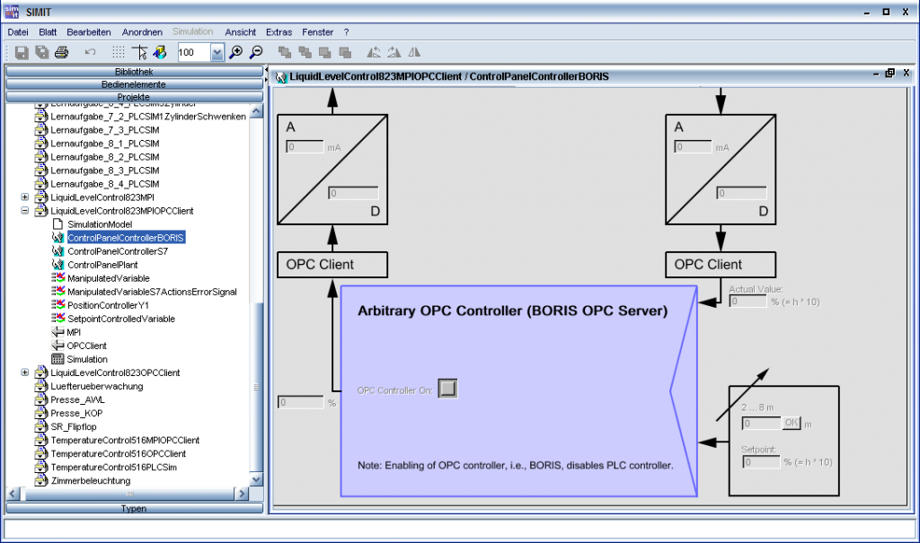Expand the LiquidLevelControl823OPCClient project node
920x543 pixels.
(25, 372)
